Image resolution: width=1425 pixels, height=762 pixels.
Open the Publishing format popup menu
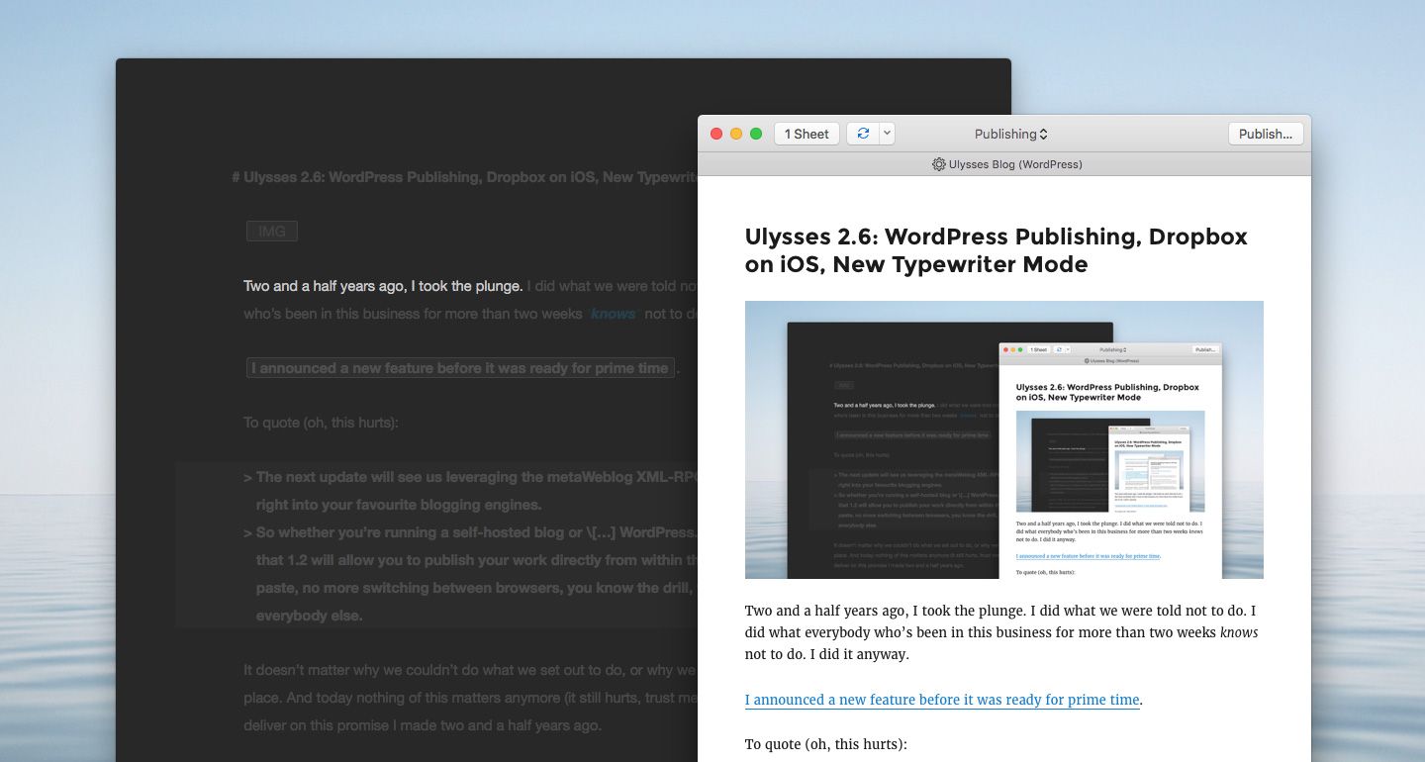(1010, 134)
